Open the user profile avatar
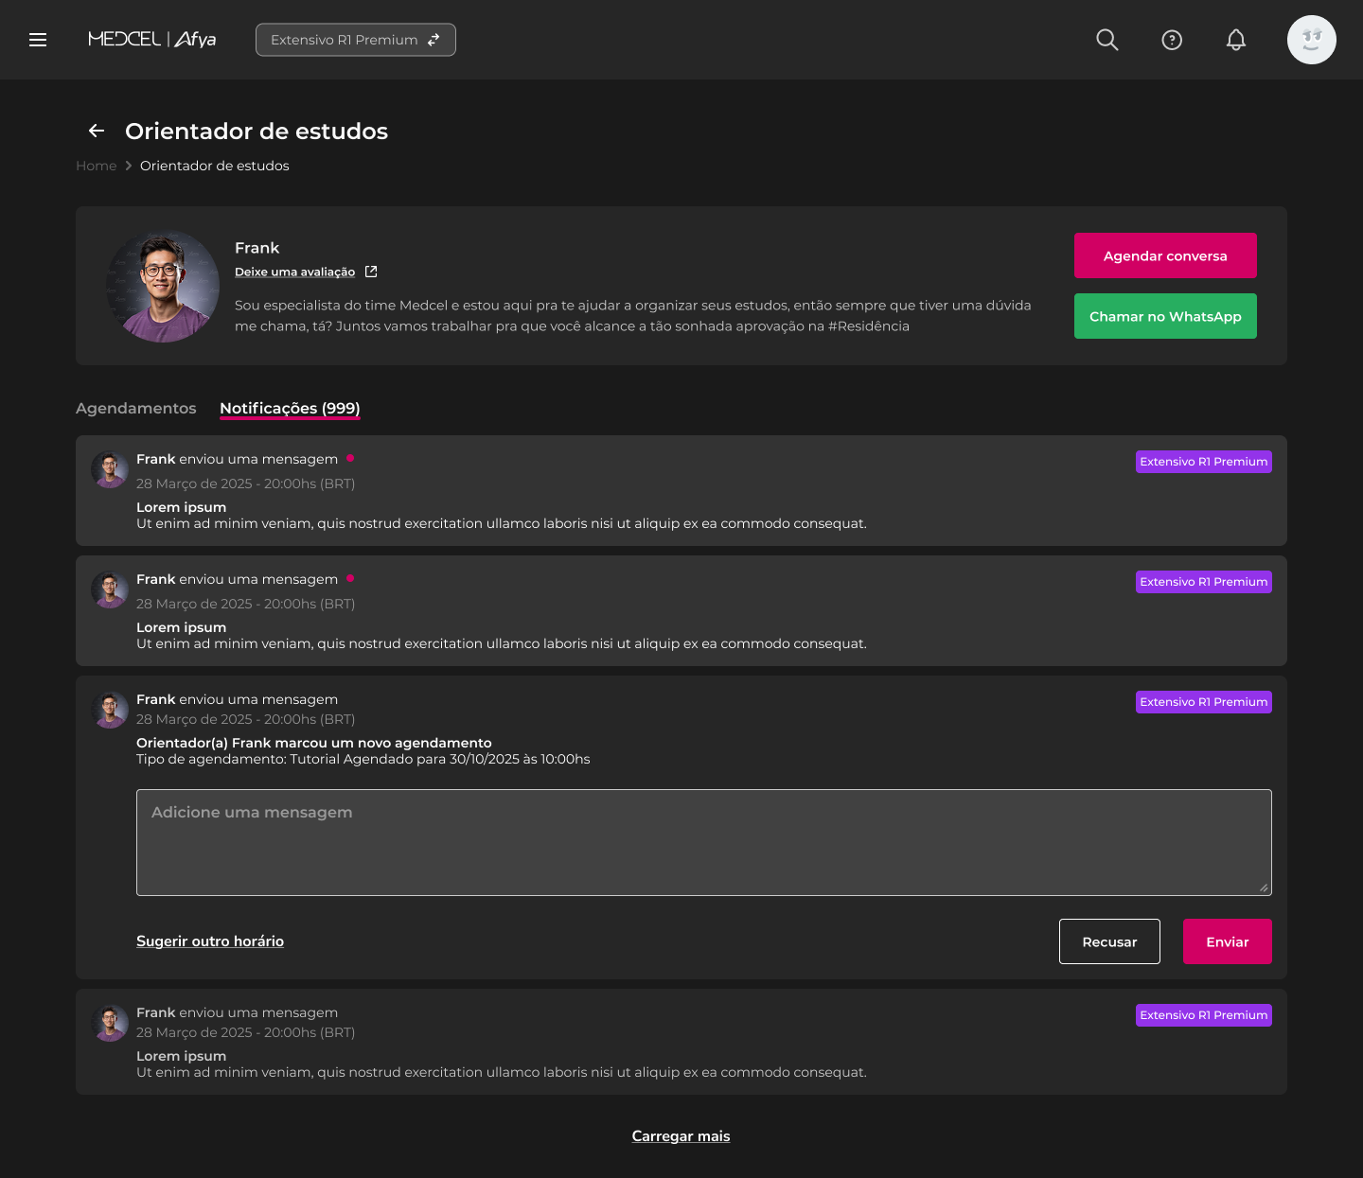Screen dimensions: 1363x1178 click(x=1311, y=40)
